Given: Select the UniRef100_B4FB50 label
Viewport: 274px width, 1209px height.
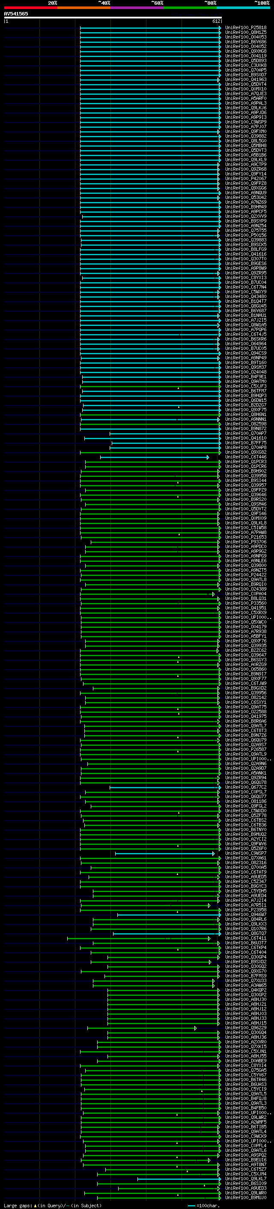Looking at the screenshot, I should coord(246,1108).
